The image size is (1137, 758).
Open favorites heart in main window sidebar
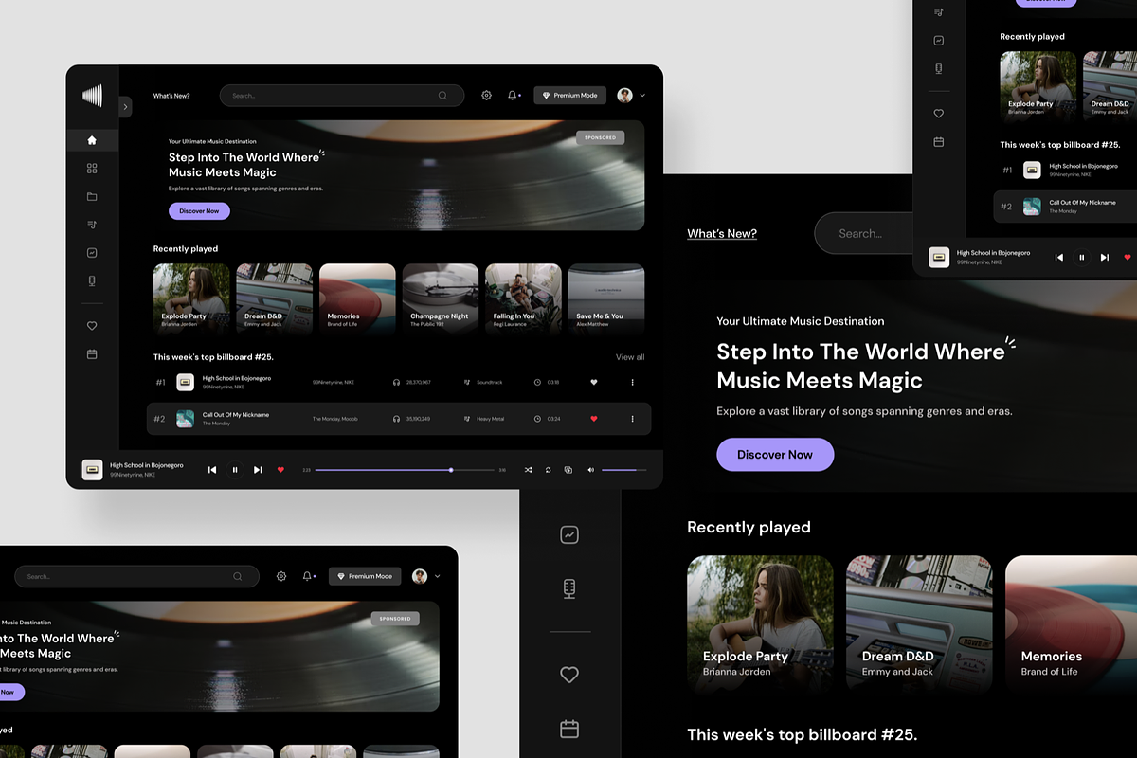(x=92, y=326)
